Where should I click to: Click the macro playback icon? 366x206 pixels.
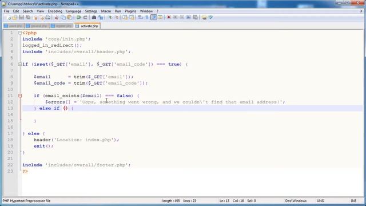(x=182, y=18)
